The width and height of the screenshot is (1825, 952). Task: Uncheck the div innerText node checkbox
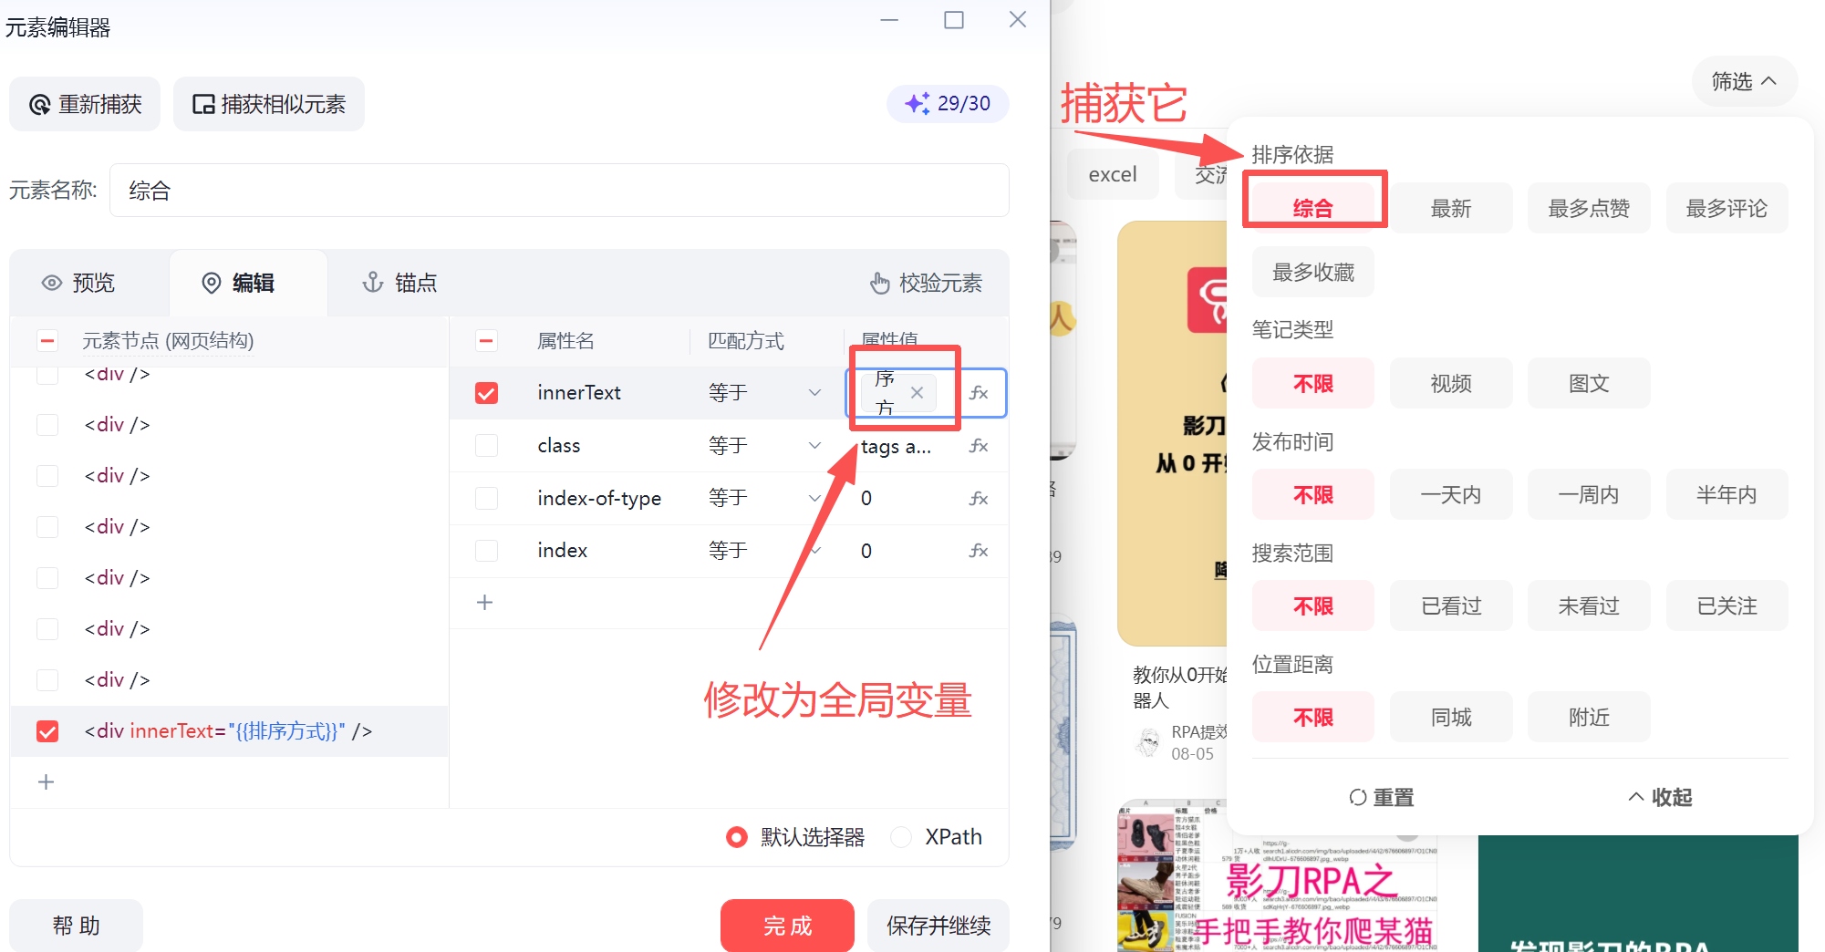[x=47, y=731]
